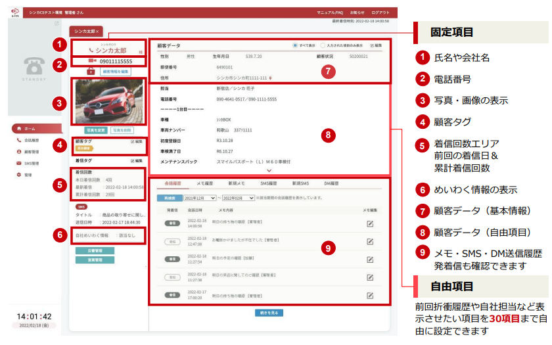The image size is (552, 345).
Task: Switch to the SMS履歴 tab
Action: (270, 183)
